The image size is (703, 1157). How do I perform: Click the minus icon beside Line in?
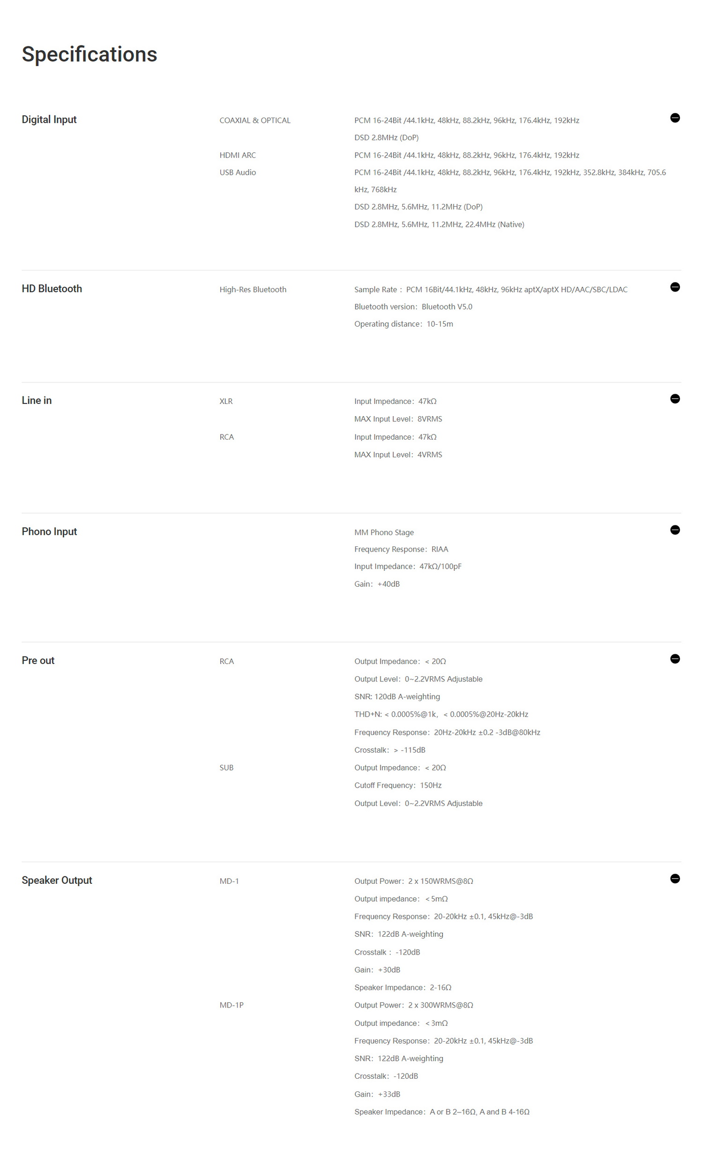675,399
